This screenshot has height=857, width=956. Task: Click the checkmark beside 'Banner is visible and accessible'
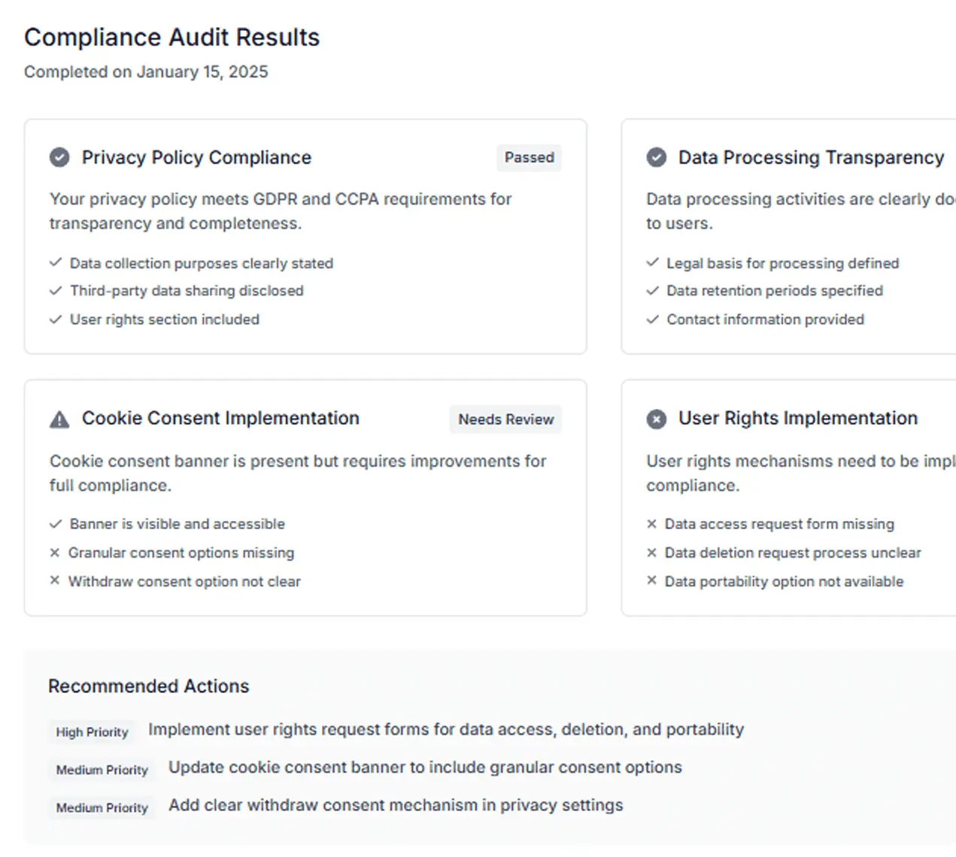pos(55,523)
